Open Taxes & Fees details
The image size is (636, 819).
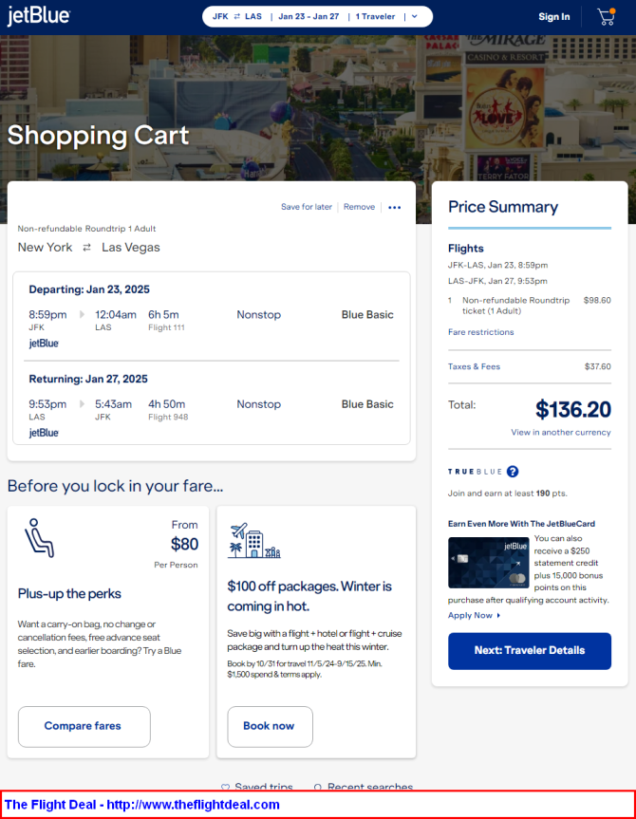point(474,366)
